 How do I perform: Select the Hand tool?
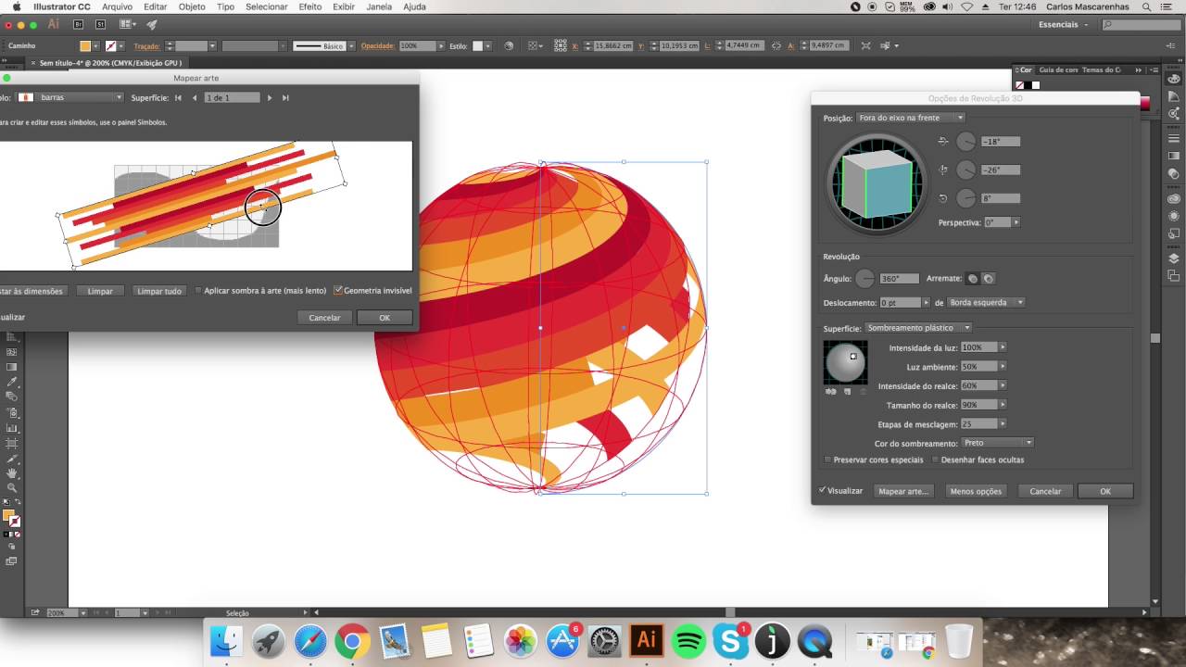tap(12, 472)
